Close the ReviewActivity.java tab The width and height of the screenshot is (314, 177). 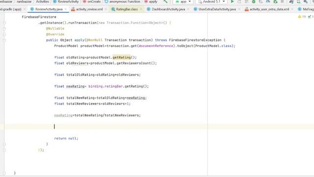[x=66, y=9]
